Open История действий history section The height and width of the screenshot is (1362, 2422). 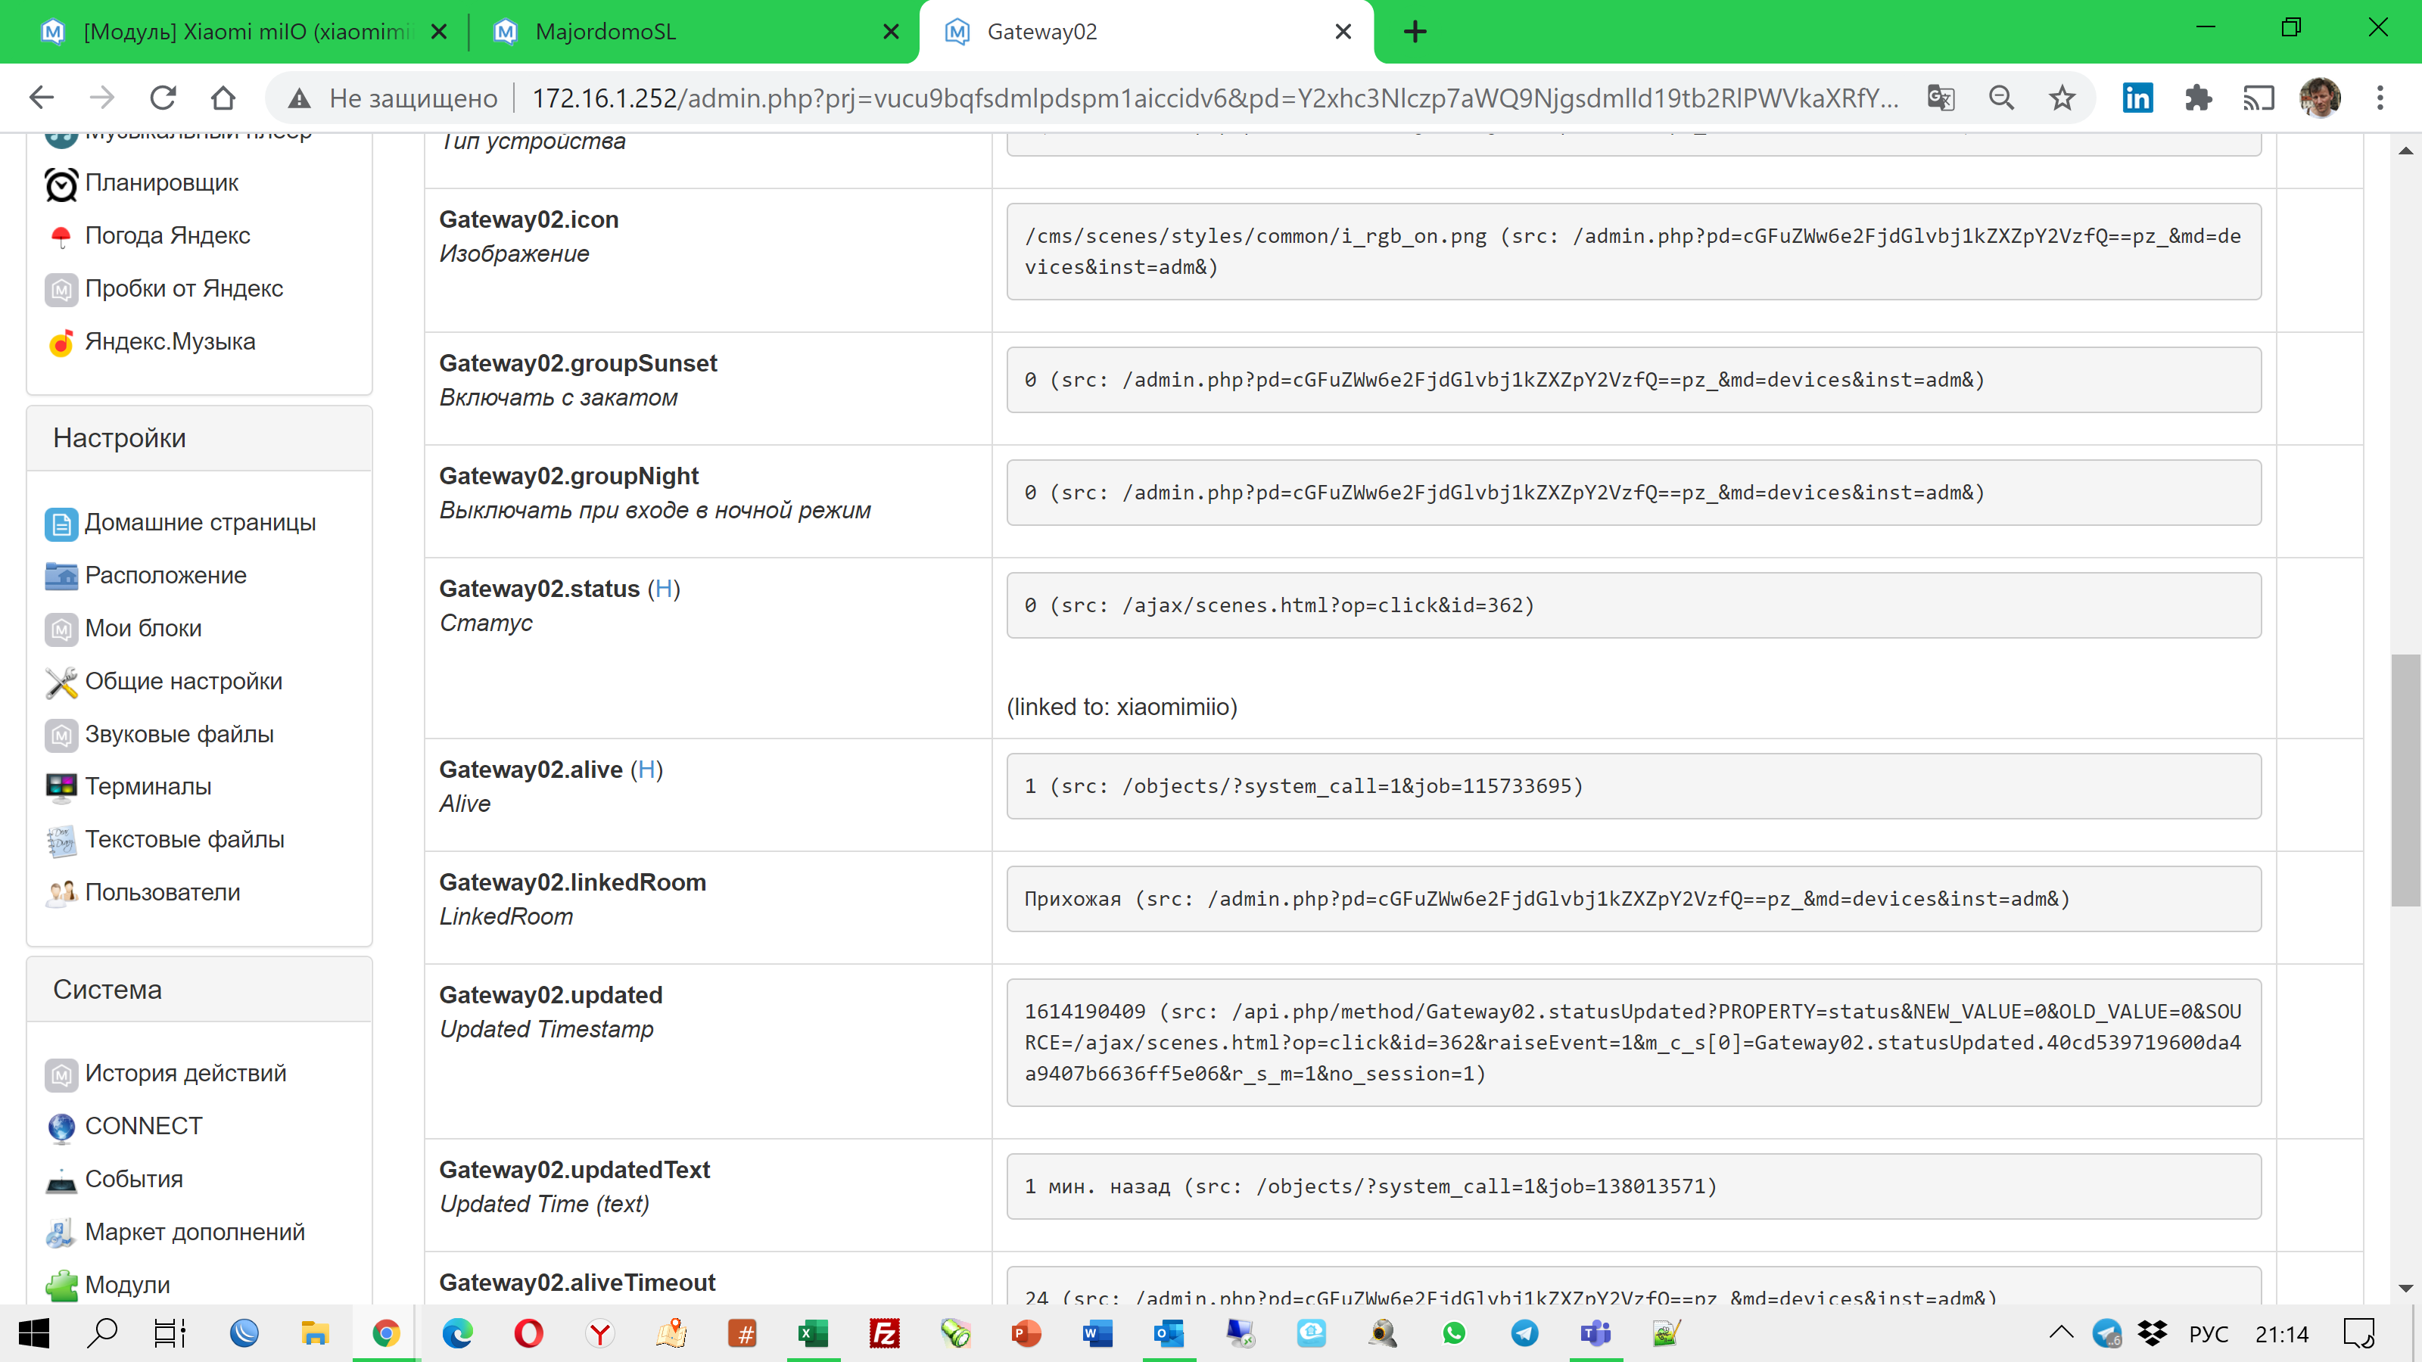coord(184,1074)
